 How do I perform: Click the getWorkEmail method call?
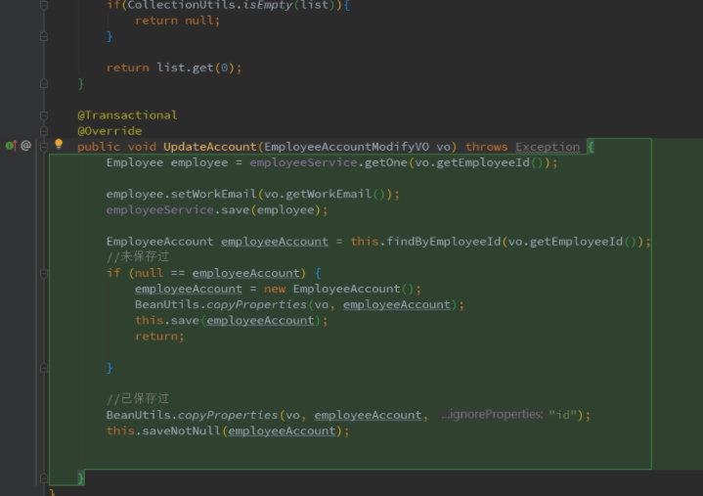[x=329, y=194]
